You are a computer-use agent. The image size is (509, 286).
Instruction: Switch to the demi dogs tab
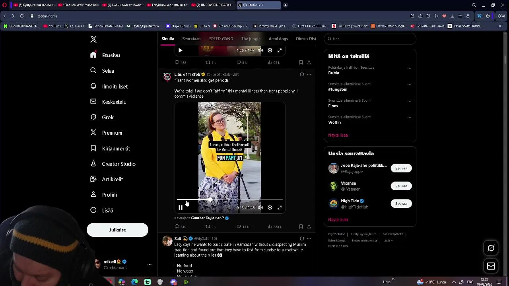[278, 39]
